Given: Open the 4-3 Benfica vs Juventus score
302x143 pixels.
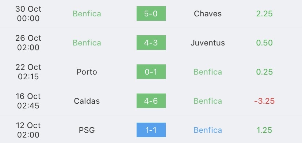Looking at the screenshot, I should (151, 43).
